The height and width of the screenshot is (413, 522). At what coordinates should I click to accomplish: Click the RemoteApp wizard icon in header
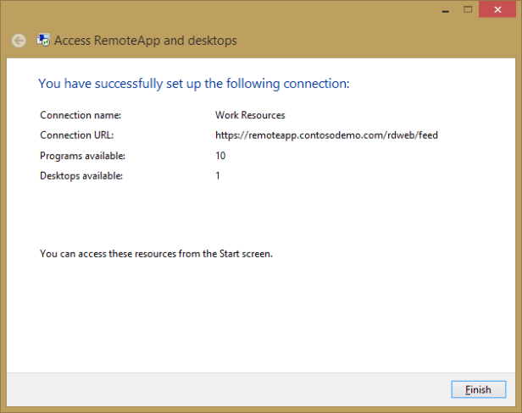(43, 40)
